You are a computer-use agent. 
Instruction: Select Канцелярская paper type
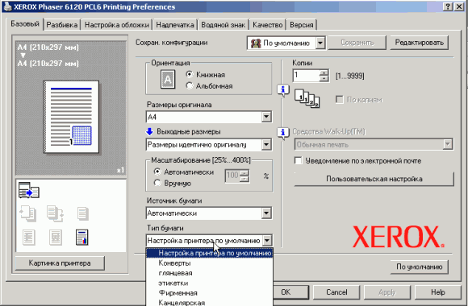click(210, 302)
